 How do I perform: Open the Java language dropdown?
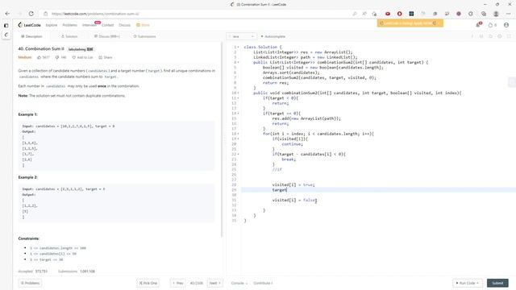tap(242, 36)
